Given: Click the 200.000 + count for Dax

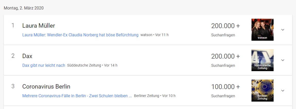Looking at the screenshot, I should coord(225,56).
